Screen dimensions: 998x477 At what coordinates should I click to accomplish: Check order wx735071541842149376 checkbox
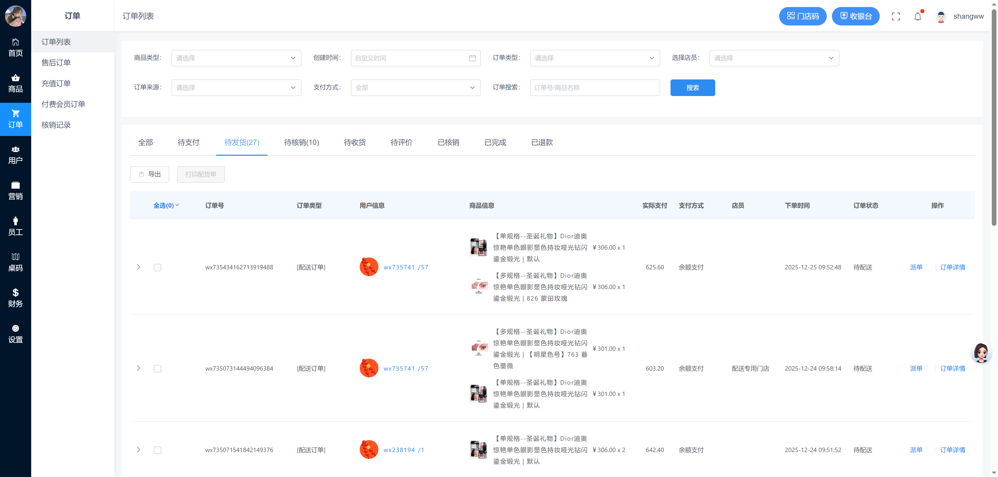pyautogui.click(x=157, y=450)
